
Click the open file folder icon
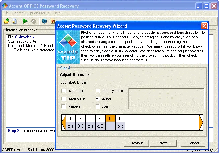tap(6, 21)
